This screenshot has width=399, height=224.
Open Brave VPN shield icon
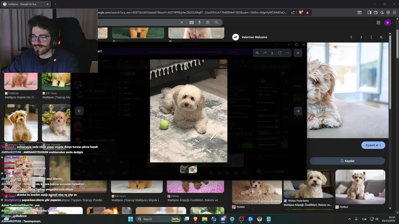[x=388, y=12]
